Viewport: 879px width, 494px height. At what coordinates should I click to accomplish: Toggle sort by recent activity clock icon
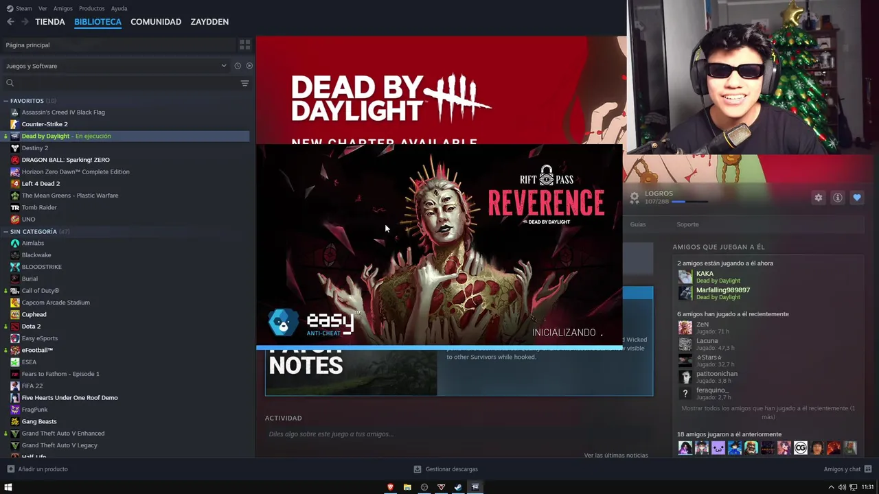click(238, 66)
